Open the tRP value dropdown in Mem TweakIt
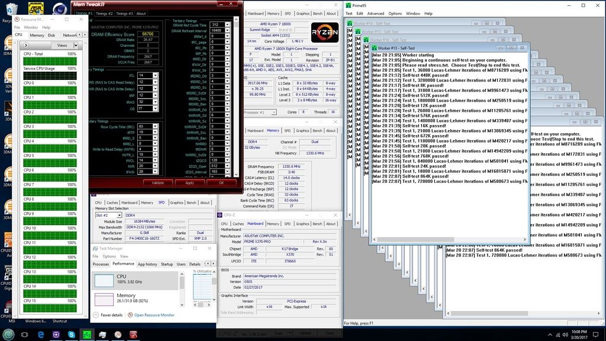Image resolution: width=606 pixels, height=341 pixels. 155,95
